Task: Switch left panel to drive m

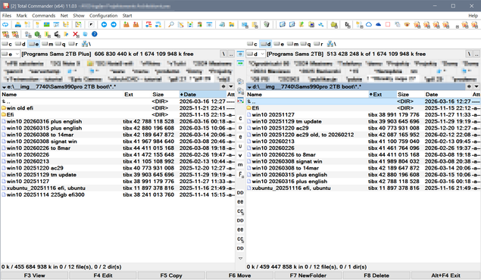Action: pyautogui.click(x=48, y=44)
